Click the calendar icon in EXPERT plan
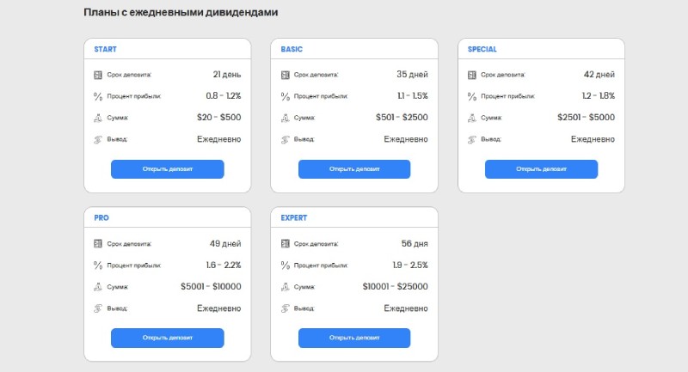 tap(285, 244)
